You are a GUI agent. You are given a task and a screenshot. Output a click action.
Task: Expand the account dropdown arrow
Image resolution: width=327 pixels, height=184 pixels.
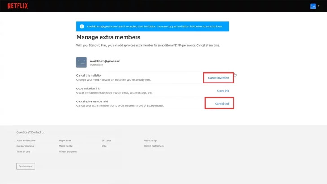point(319,6)
